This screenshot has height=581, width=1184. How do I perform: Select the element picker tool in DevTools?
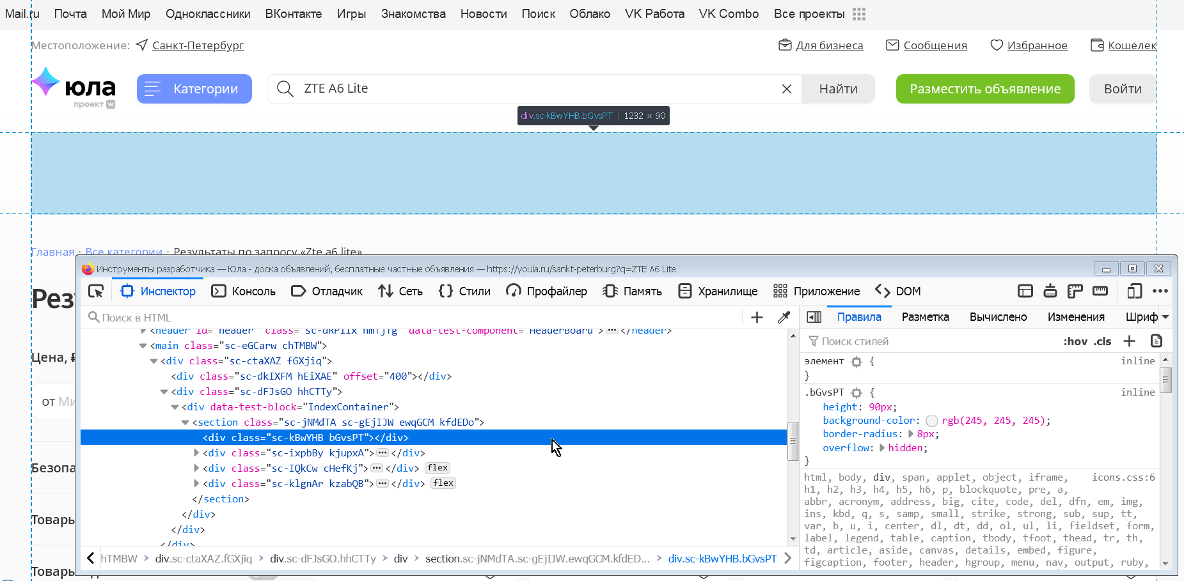click(96, 291)
